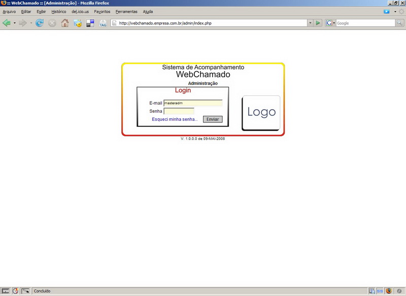Click the Enviar button
Viewport: 406px width, 296px height.
(213, 119)
